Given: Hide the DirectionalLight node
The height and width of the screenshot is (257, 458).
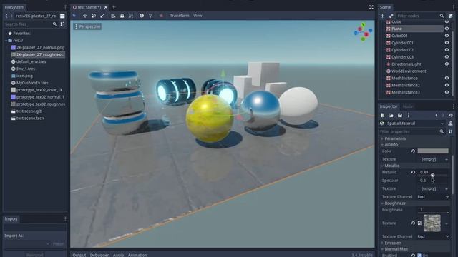Looking at the screenshot, I should click(447, 64).
